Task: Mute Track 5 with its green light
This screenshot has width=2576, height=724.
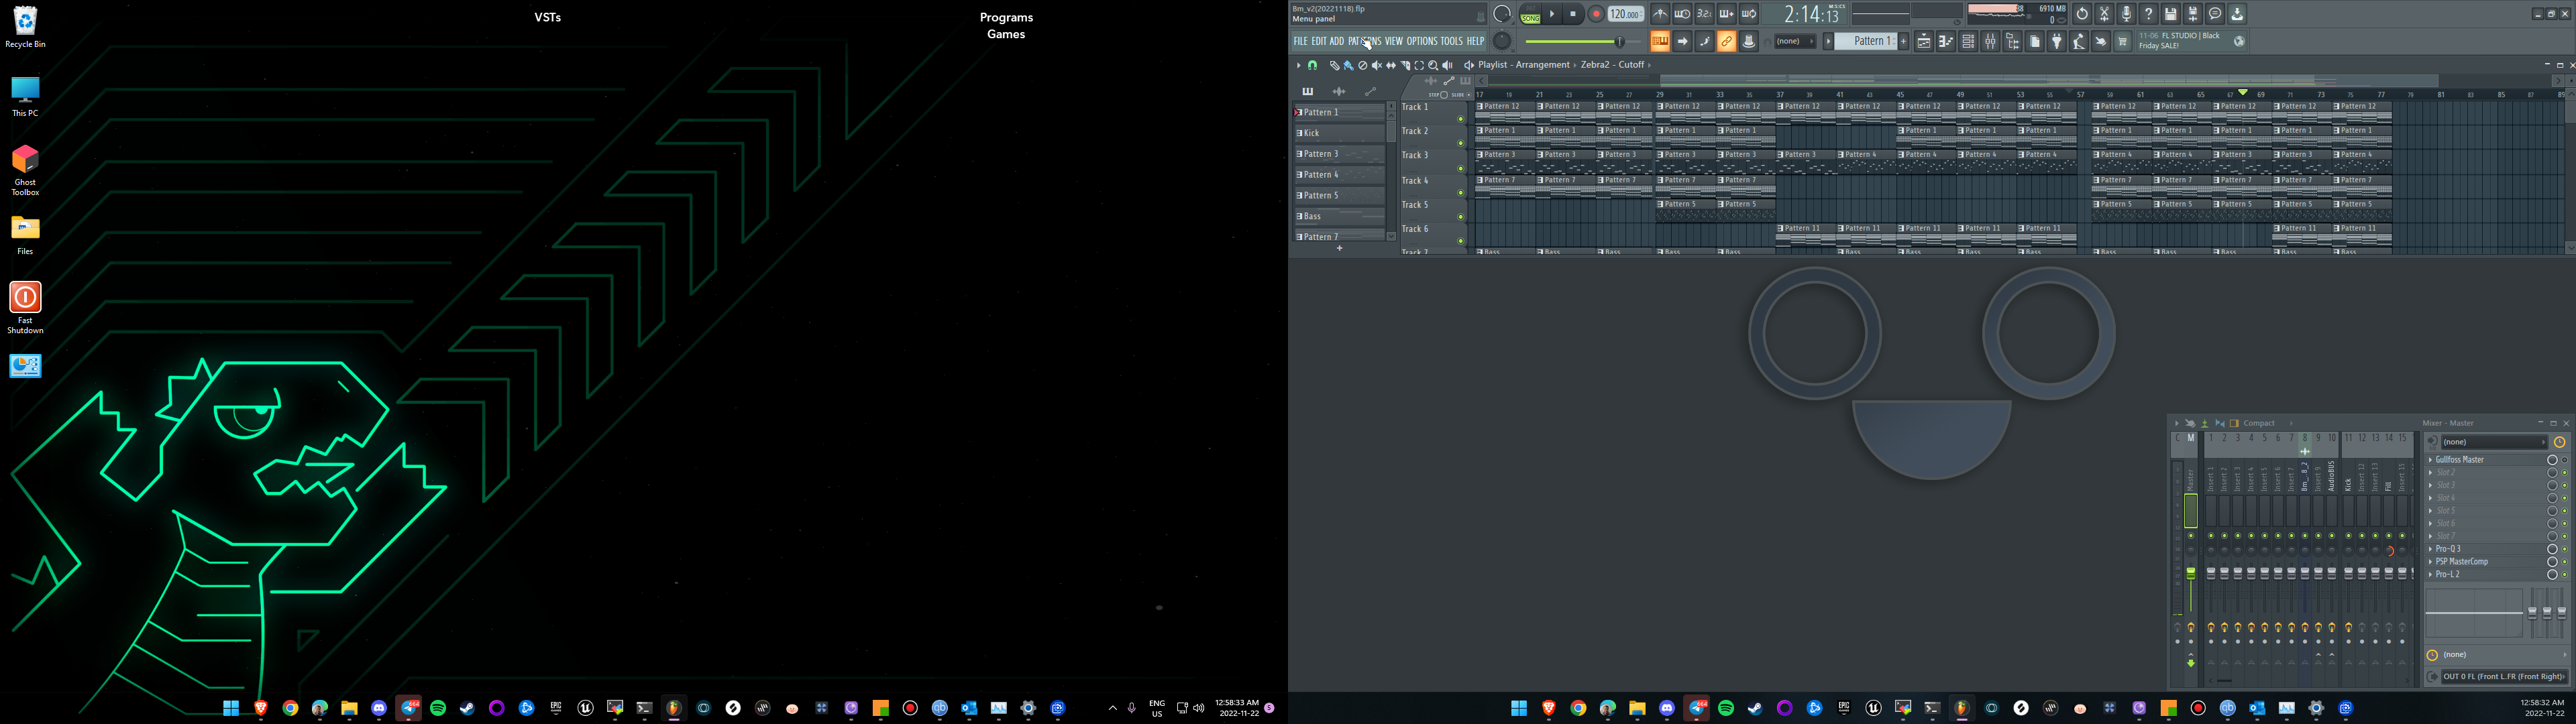Action: tap(1460, 217)
